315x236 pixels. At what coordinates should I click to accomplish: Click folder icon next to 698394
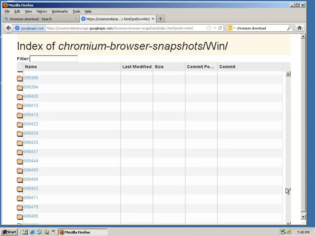pyautogui.click(x=20, y=88)
